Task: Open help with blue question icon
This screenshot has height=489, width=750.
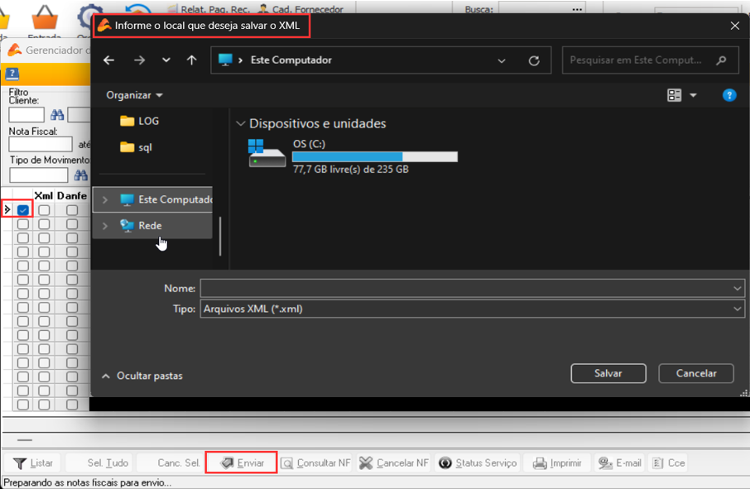Action: tap(729, 95)
